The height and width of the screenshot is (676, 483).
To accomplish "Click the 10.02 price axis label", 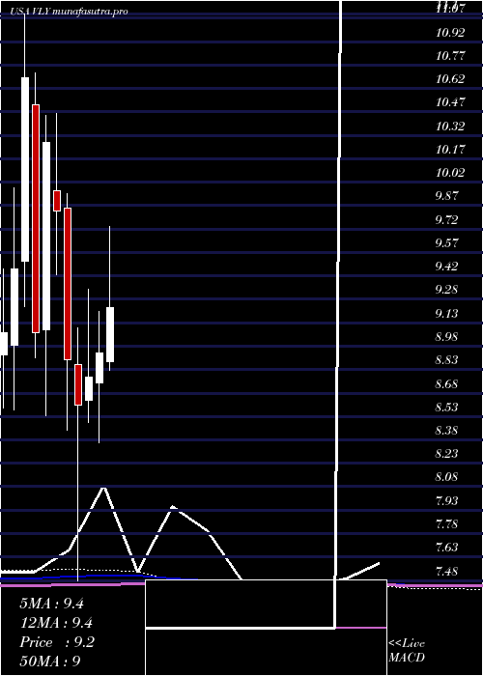I will [x=450, y=173].
